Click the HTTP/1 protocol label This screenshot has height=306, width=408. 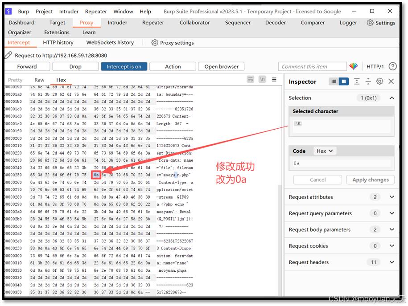pos(375,66)
